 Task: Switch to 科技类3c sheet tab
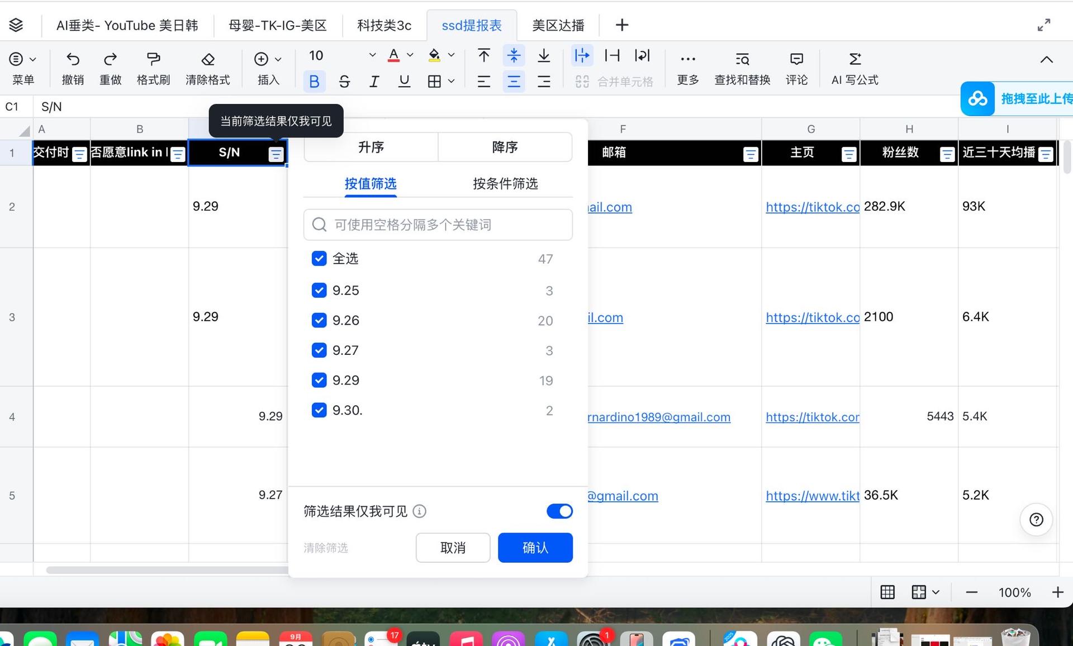[x=384, y=25]
